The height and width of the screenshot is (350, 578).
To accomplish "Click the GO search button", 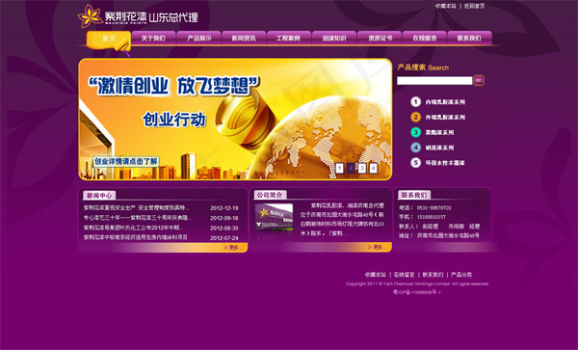I will click(x=479, y=80).
